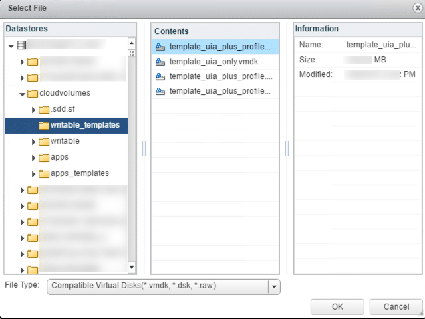Click the template_uia_only.vmdk disk icon
Viewport: 425px width, 319px height.
(160, 62)
